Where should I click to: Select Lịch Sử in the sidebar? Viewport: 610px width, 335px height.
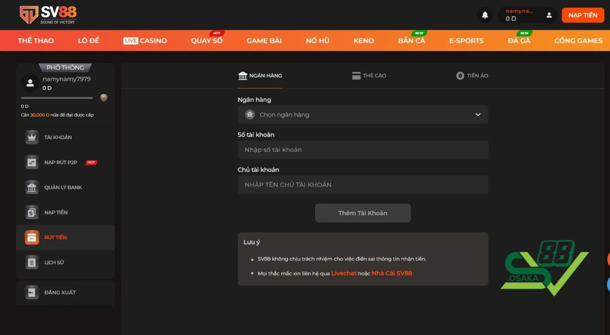(65, 262)
